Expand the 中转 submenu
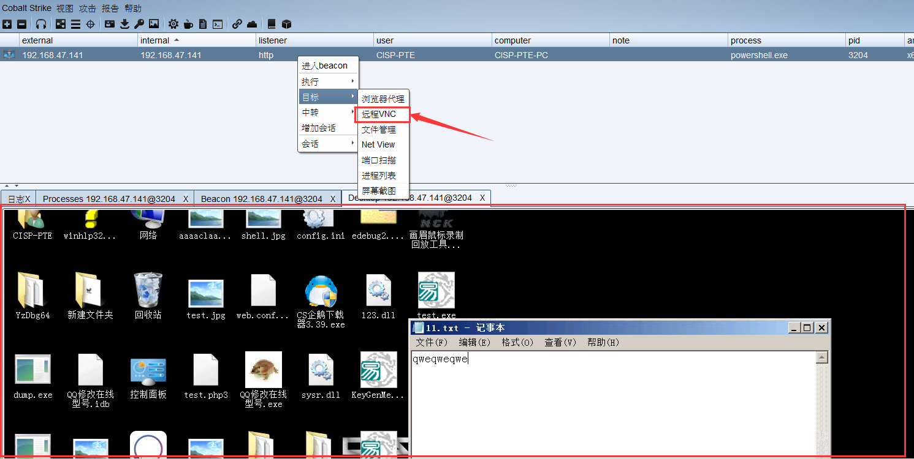914x459 pixels. (x=328, y=113)
